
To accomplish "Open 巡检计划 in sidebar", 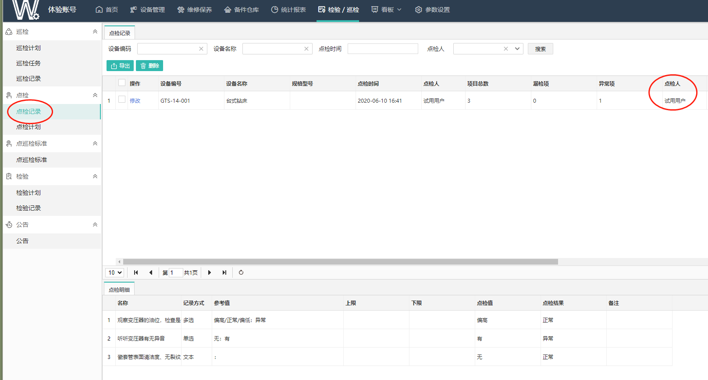I will click(28, 48).
